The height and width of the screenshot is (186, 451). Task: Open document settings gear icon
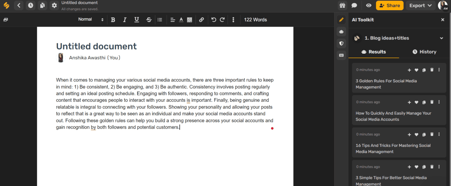(54, 6)
